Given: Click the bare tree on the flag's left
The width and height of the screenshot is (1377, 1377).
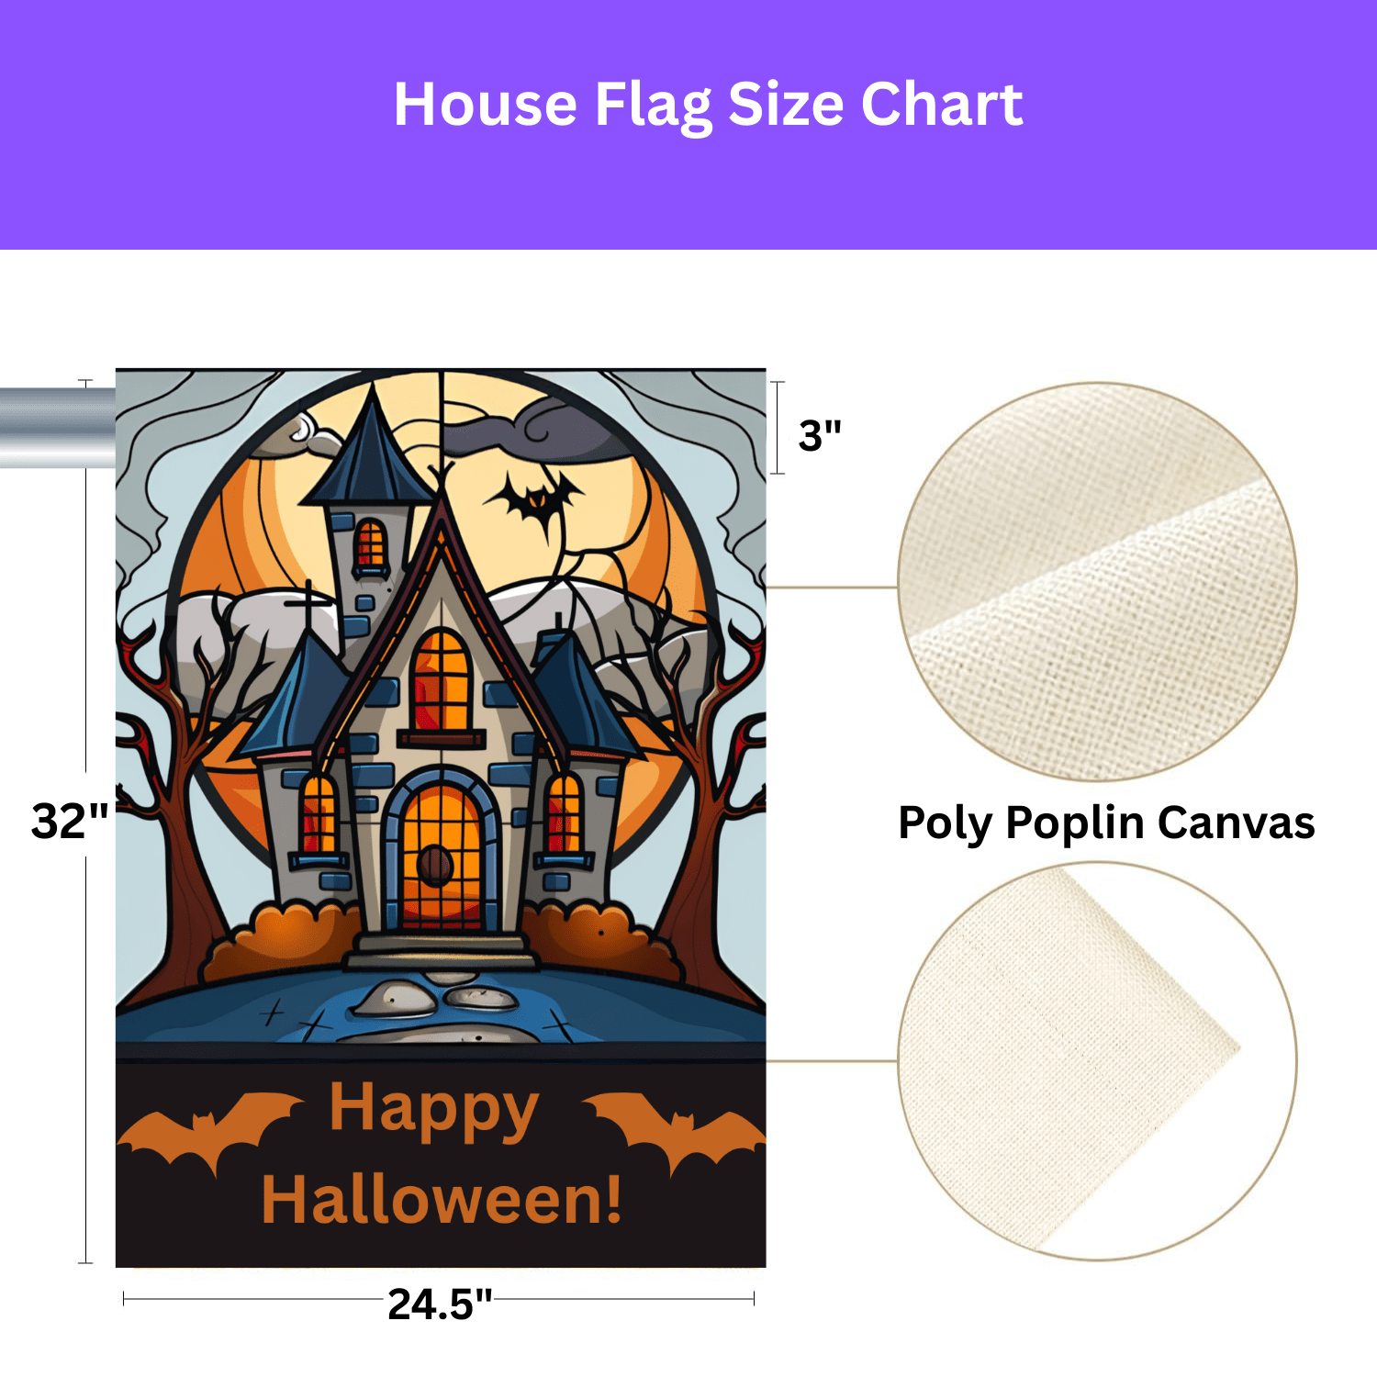Looking at the screenshot, I should [x=170, y=826].
